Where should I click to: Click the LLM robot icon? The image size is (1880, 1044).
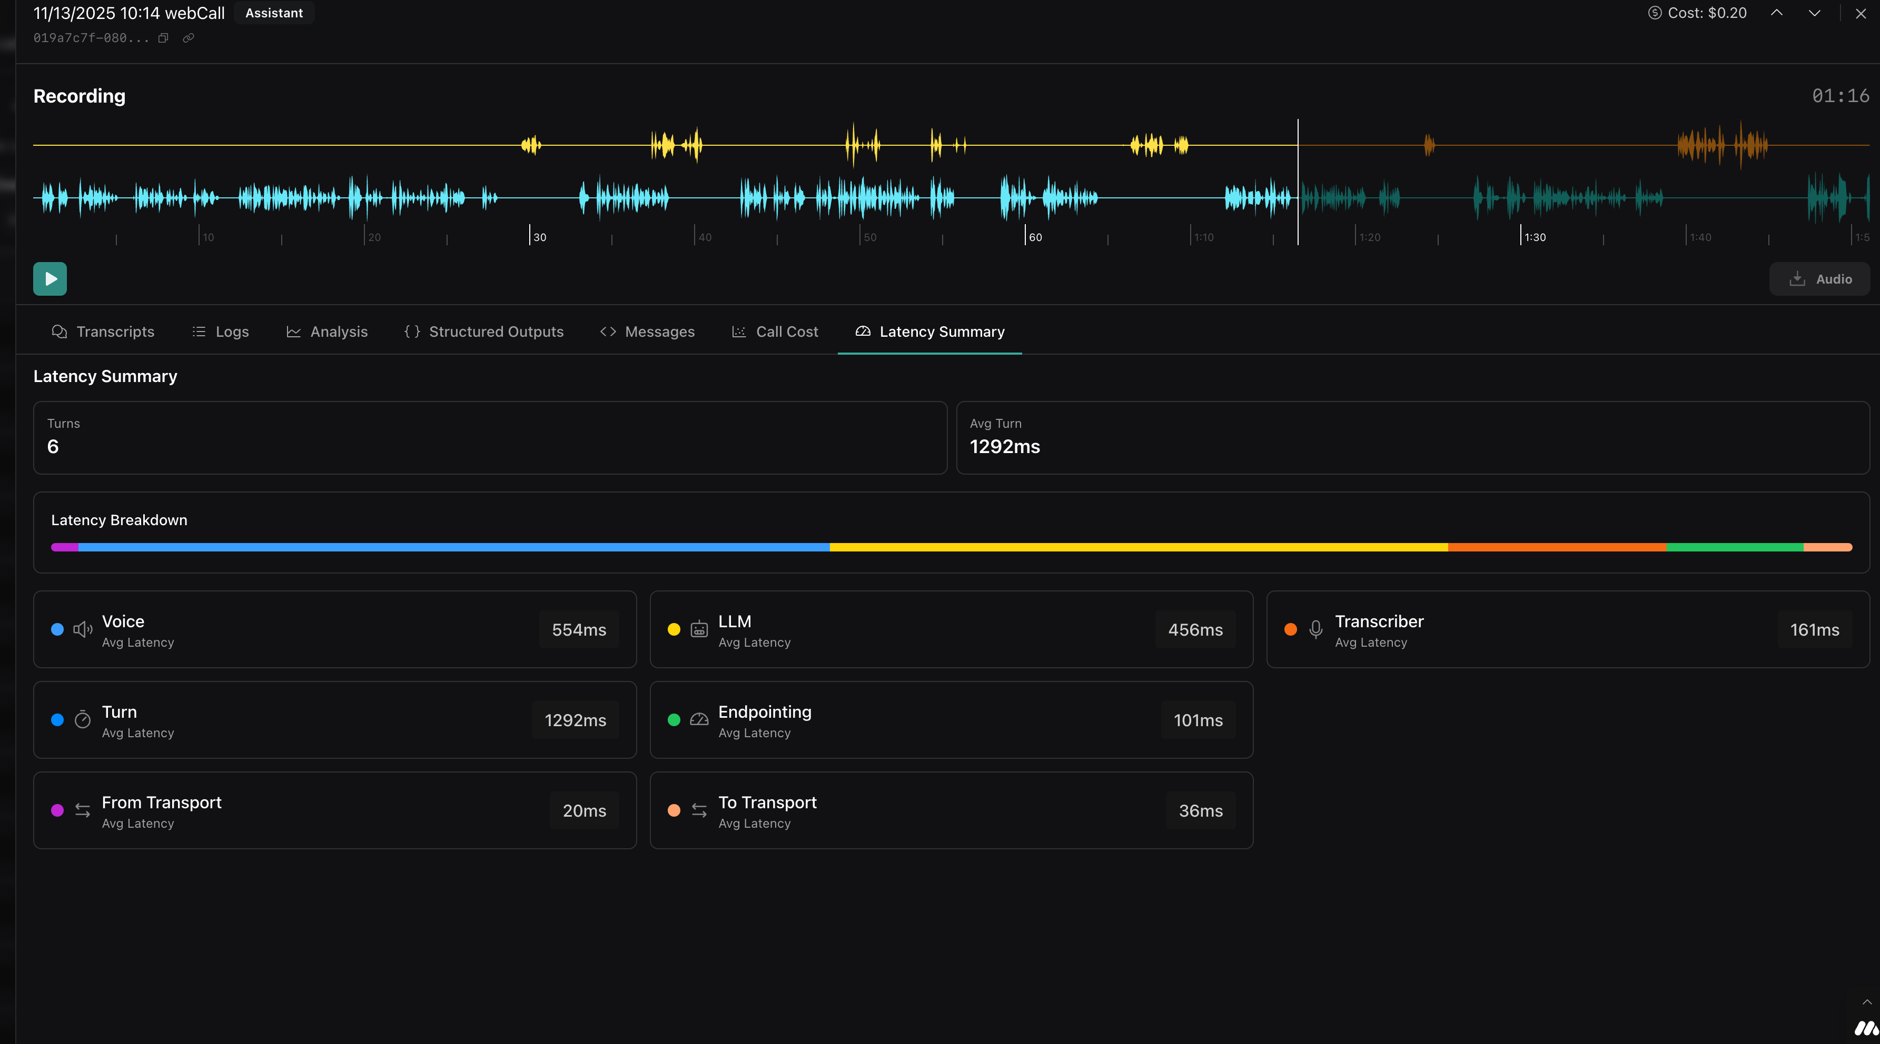point(699,629)
